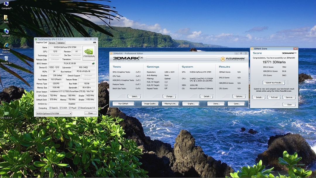Click the 3DMark Score title bar icon

point(252,49)
